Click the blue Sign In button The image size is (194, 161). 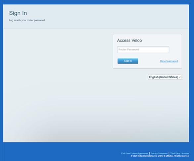tap(128, 61)
